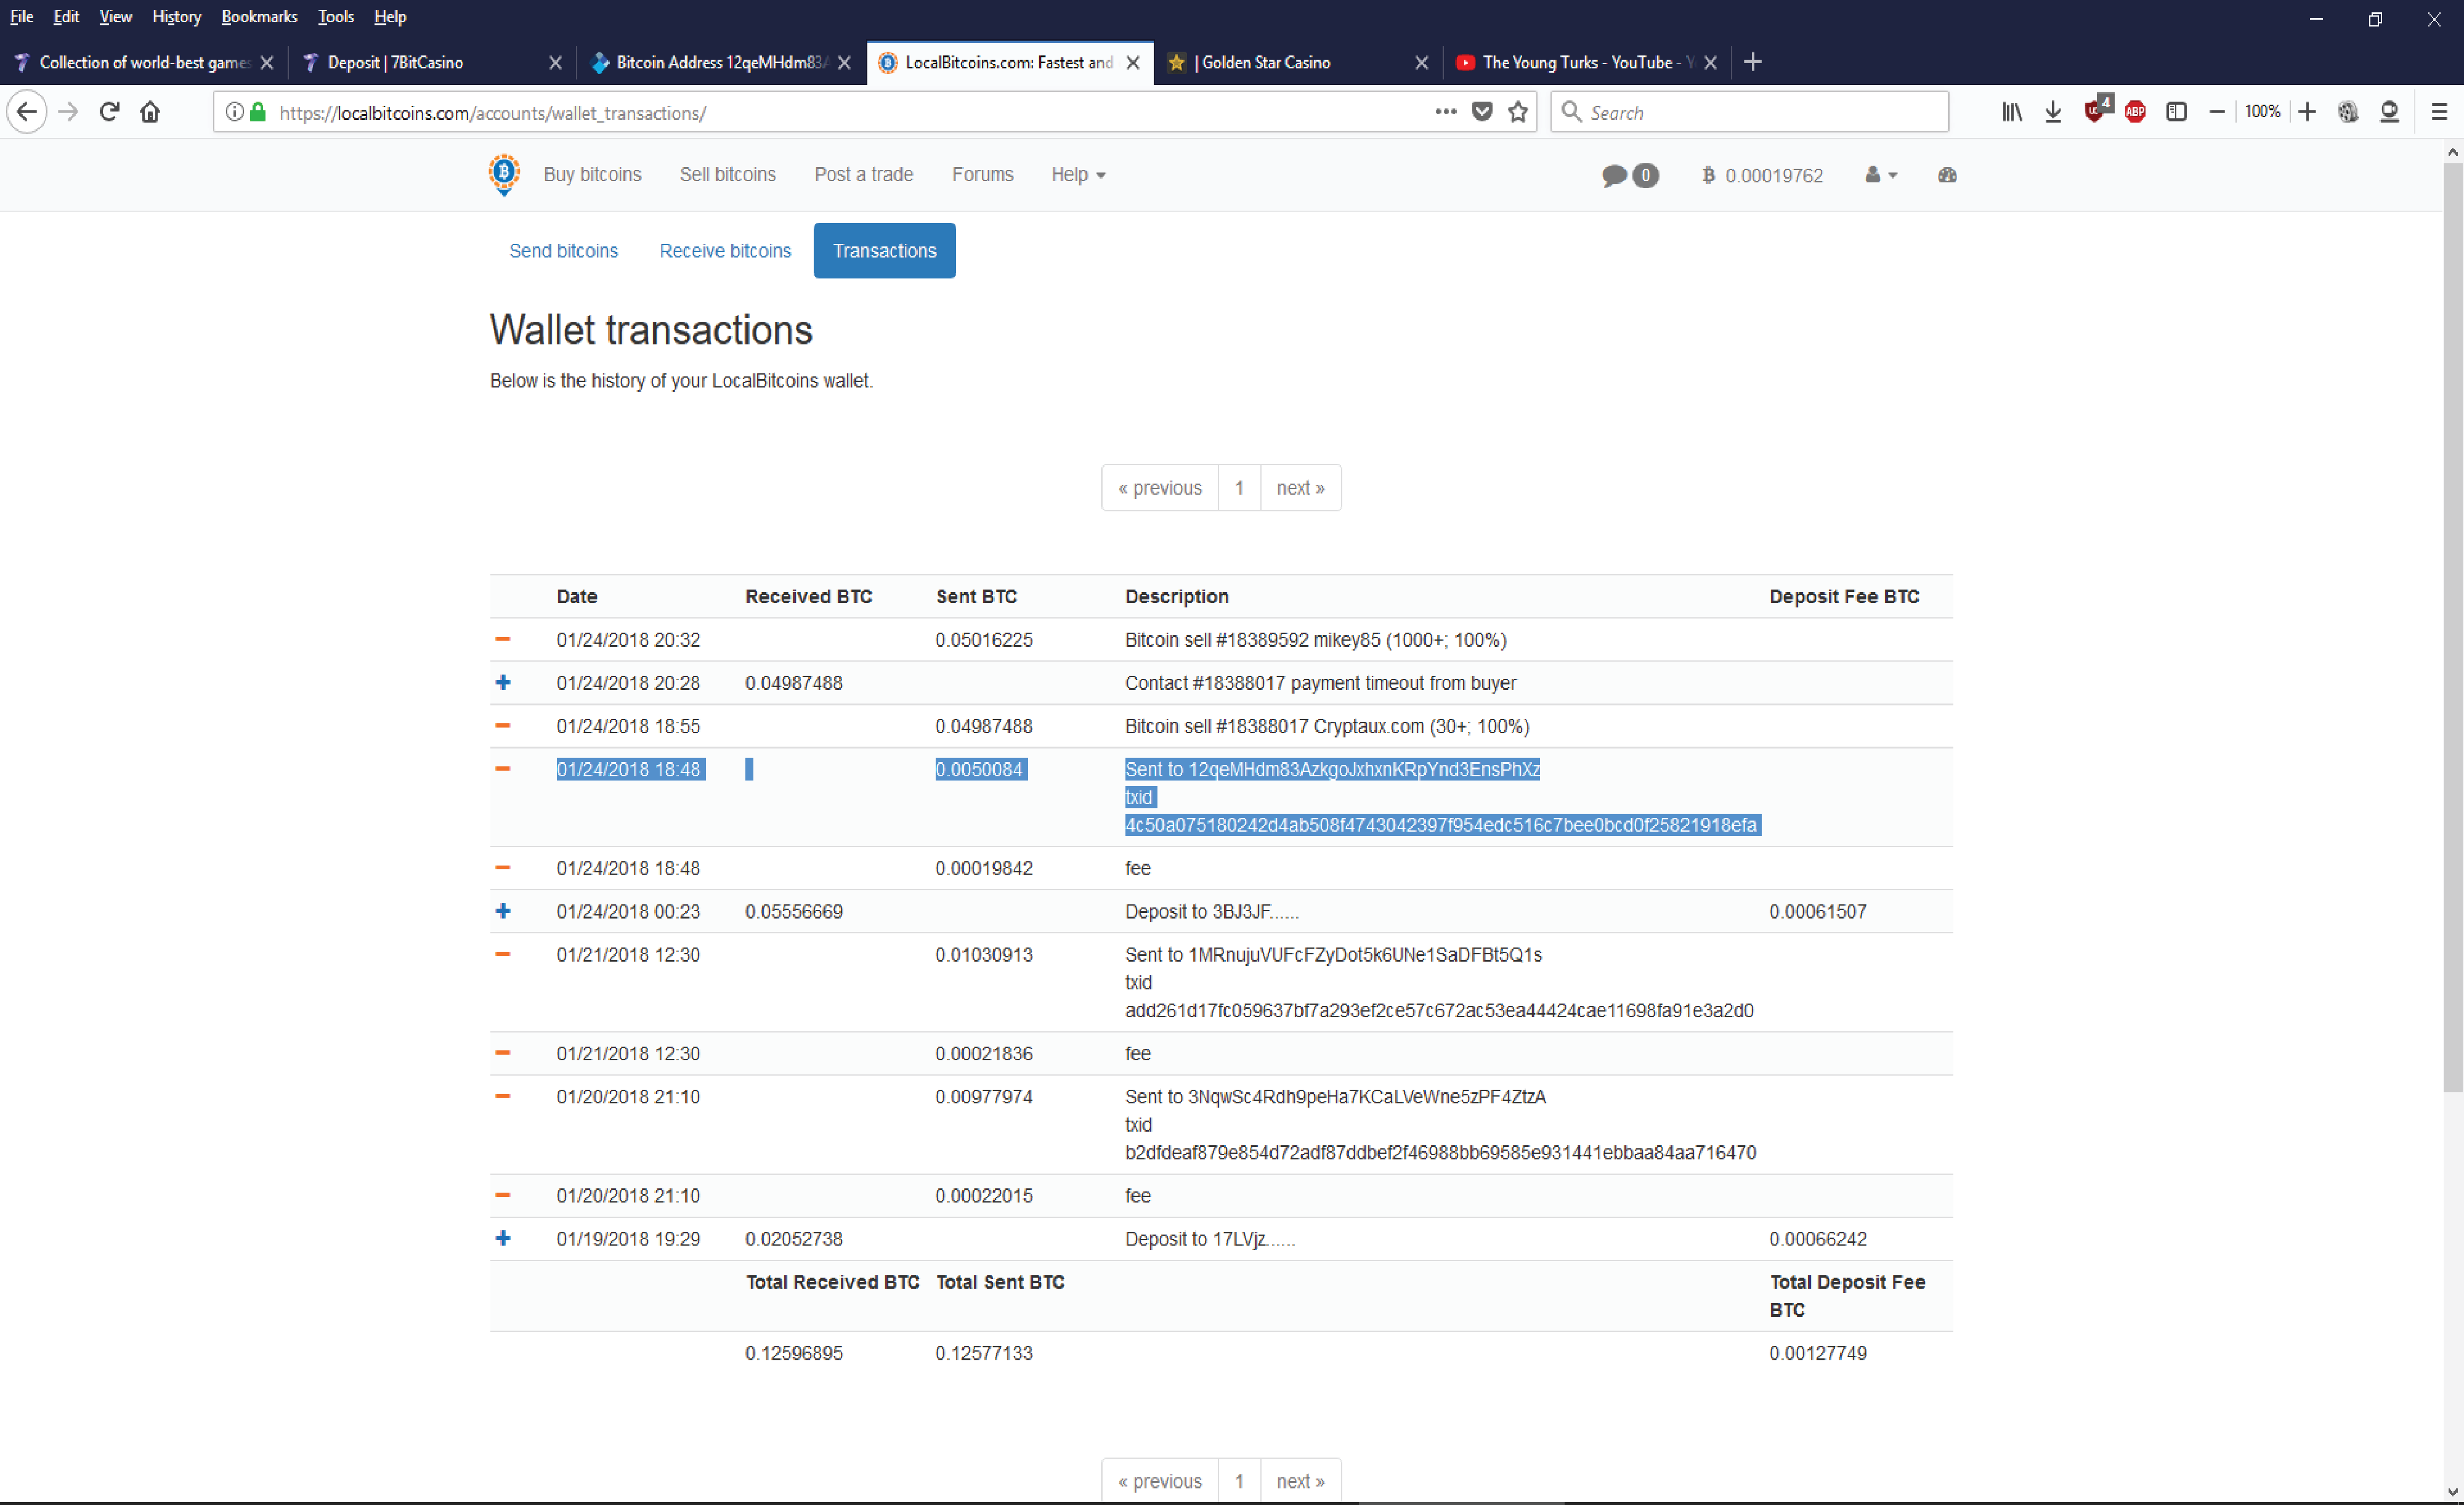Zoom in with the plus button
Viewport: 2464px width, 1505px height.
pyautogui.click(x=2307, y=112)
